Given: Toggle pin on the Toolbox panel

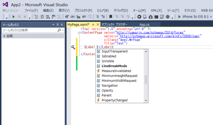Looking at the screenshot, I should coord(58,25).
